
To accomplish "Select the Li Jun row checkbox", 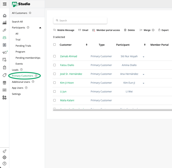I will point(55,92).
